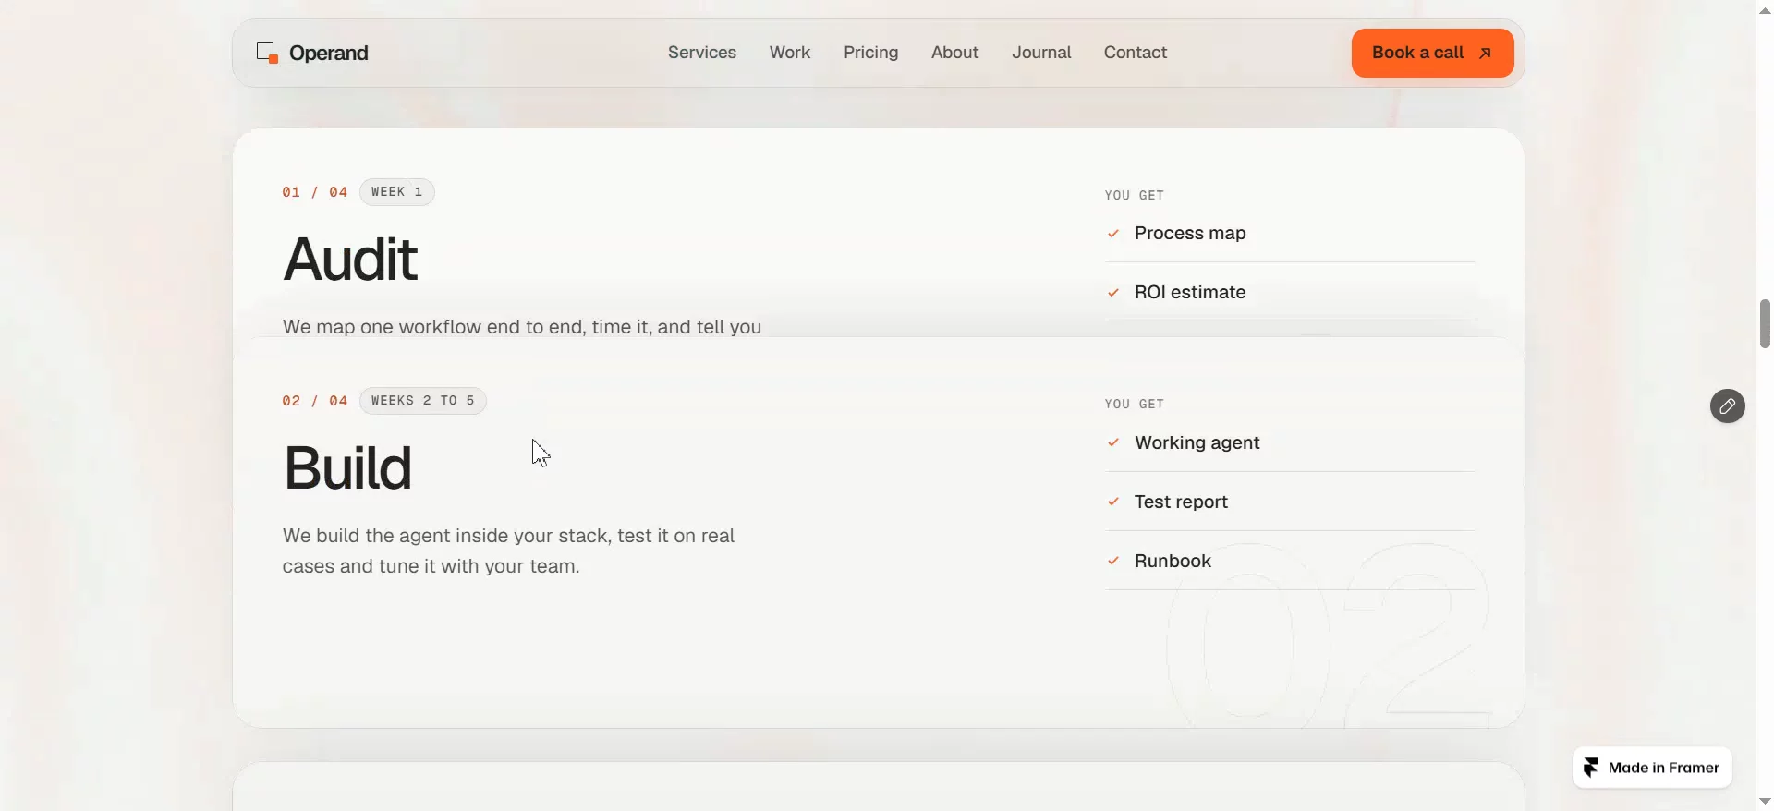Open the Journal link
The width and height of the screenshot is (1774, 811).
click(1041, 53)
